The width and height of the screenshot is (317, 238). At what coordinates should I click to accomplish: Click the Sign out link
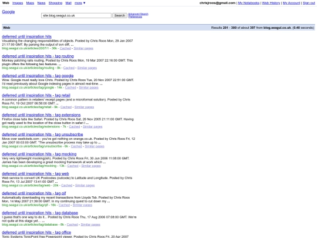(309, 3)
